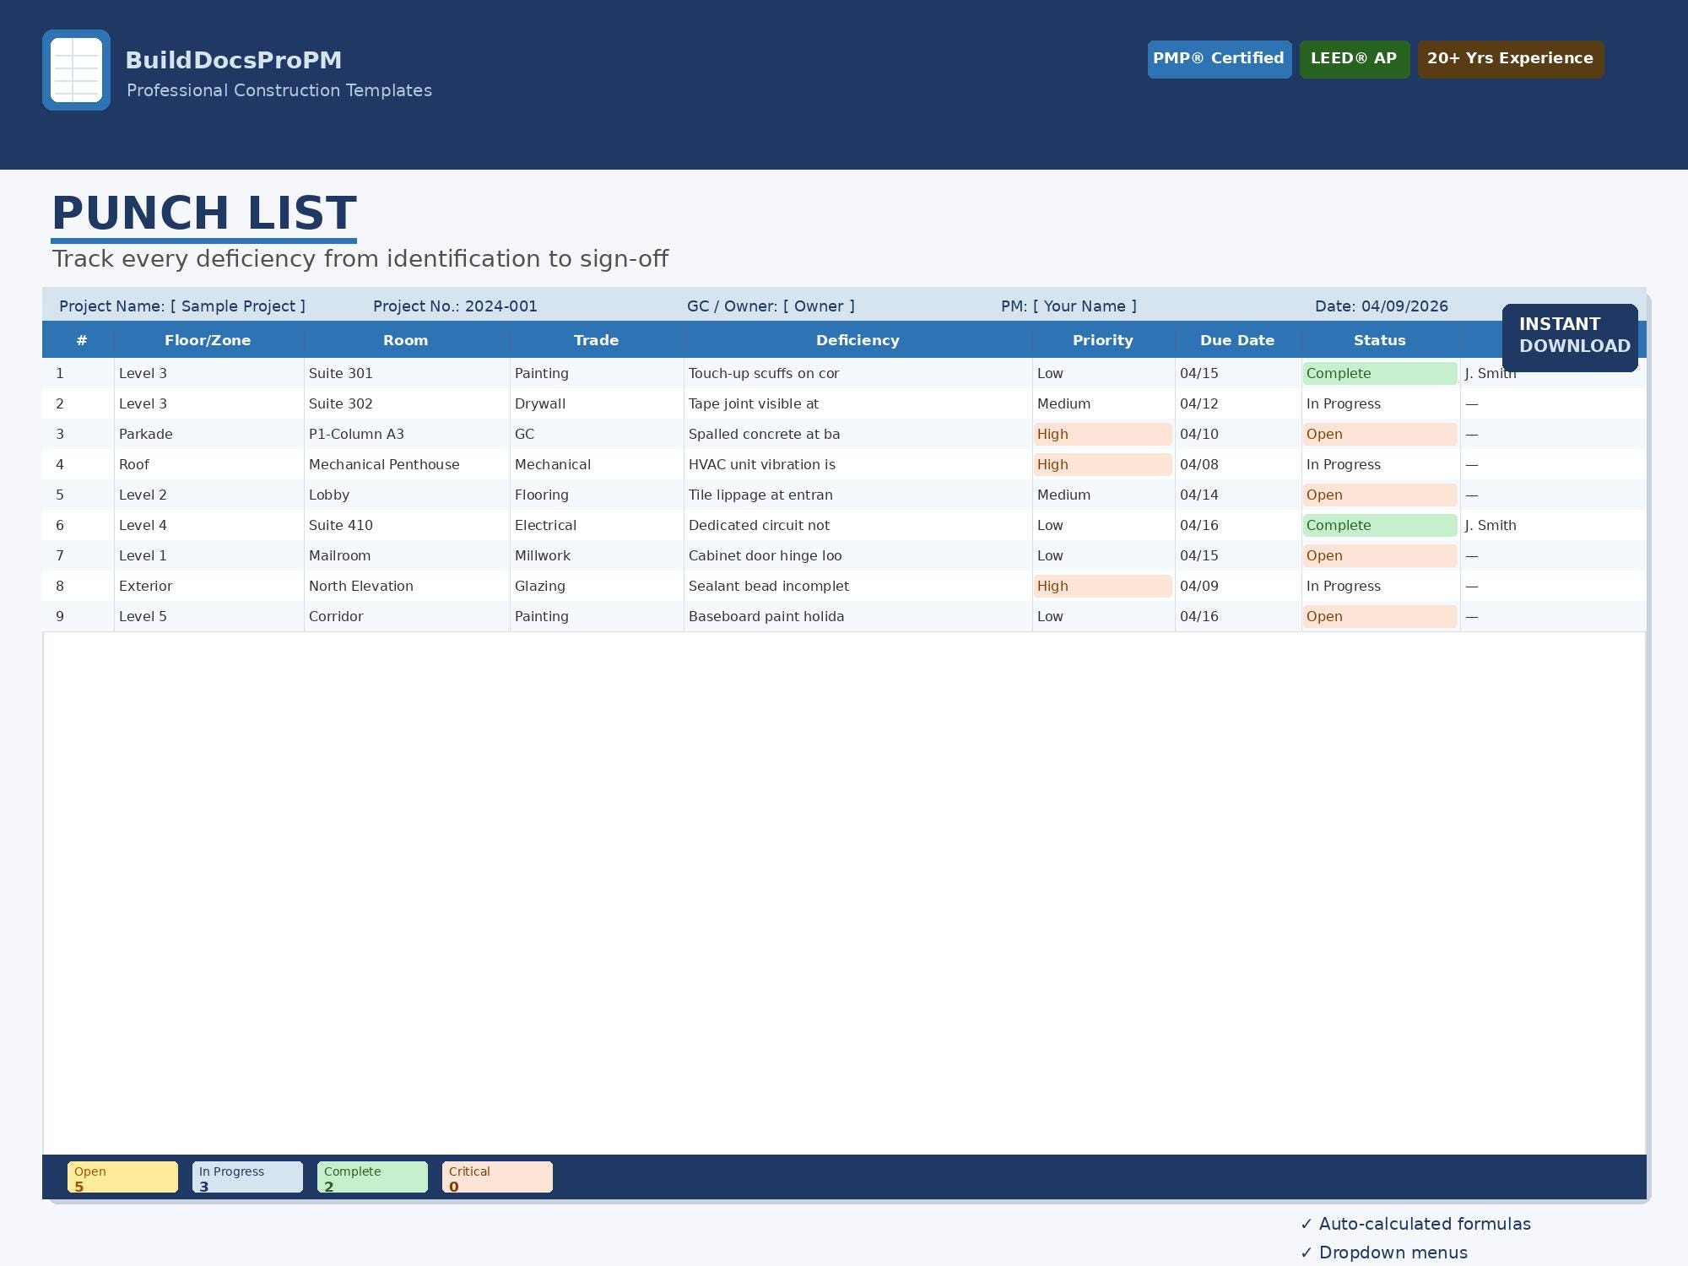This screenshot has width=1688, height=1266.
Task: Click the Due Date column header
Action: pyautogui.click(x=1237, y=340)
